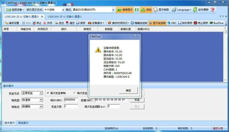Click the frame list scrollbar down arrow
The width and height of the screenshot is (229, 132).
(x=225, y=80)
